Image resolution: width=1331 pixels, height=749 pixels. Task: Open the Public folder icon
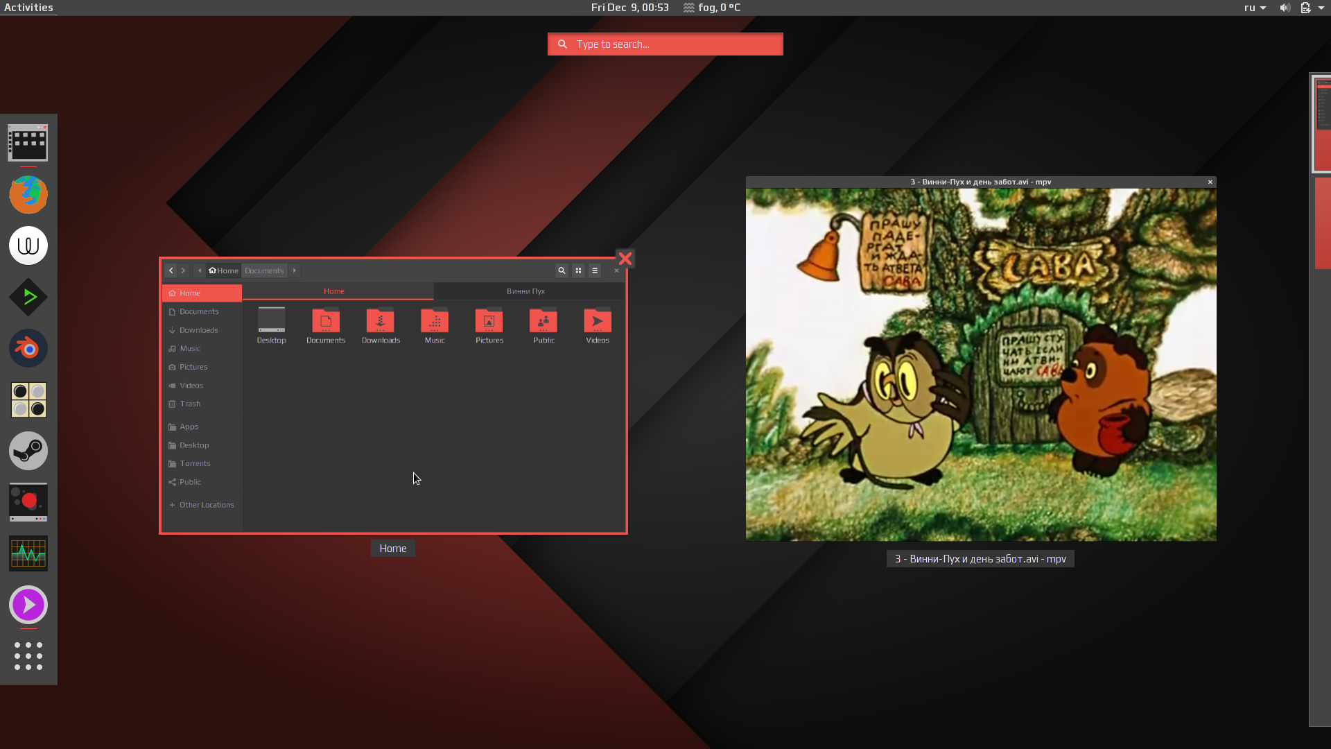543,325
